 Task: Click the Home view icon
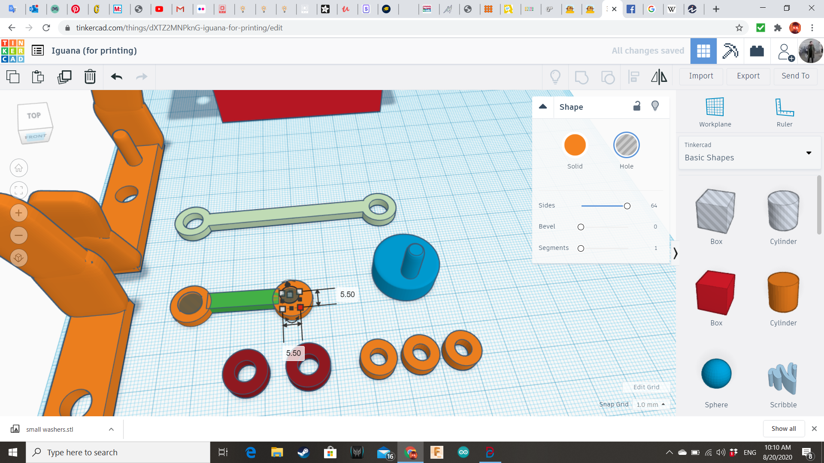19,168
